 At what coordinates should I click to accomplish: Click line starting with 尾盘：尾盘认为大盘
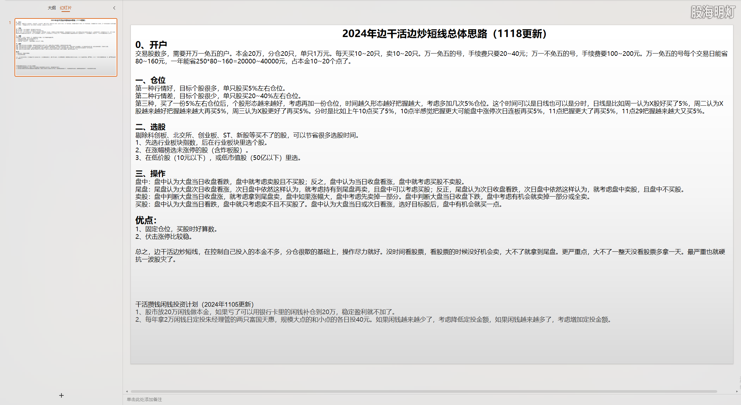pos(410,189)
